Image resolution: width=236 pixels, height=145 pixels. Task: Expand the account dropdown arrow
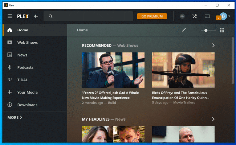point(229,16)
